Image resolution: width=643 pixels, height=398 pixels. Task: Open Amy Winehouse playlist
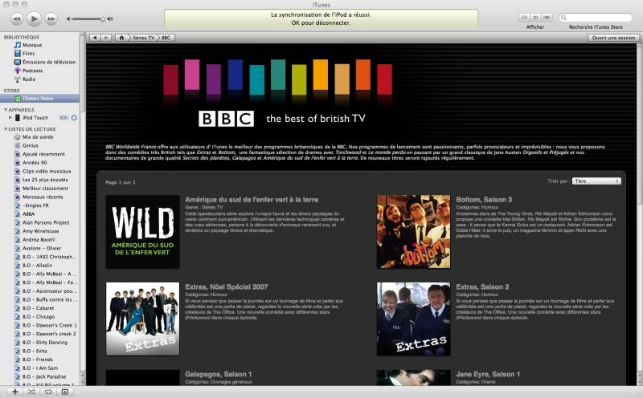tap(41, 231)
